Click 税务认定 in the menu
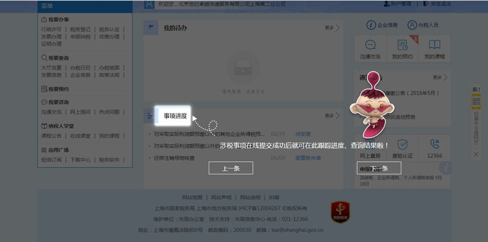This screenshot has height=242, width=488. tap(109, 29)
